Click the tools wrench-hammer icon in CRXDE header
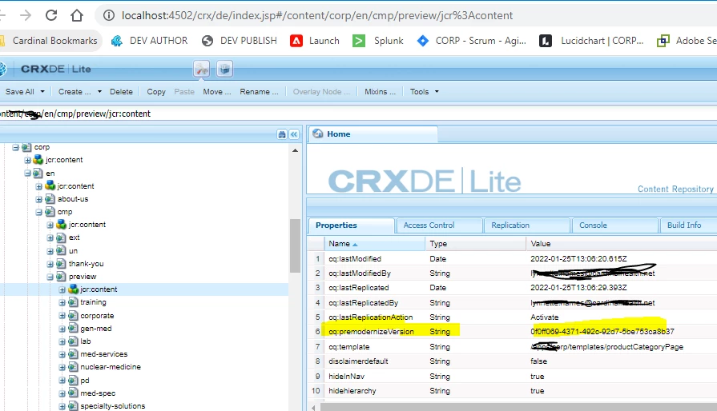 click(x=202, y=69)
